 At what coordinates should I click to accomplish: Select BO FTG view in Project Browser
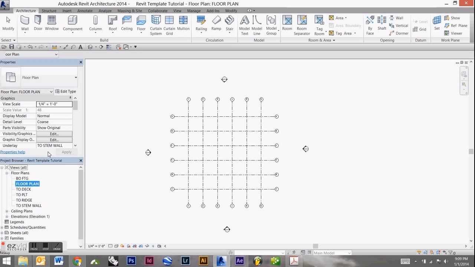[x=22, y=178]
